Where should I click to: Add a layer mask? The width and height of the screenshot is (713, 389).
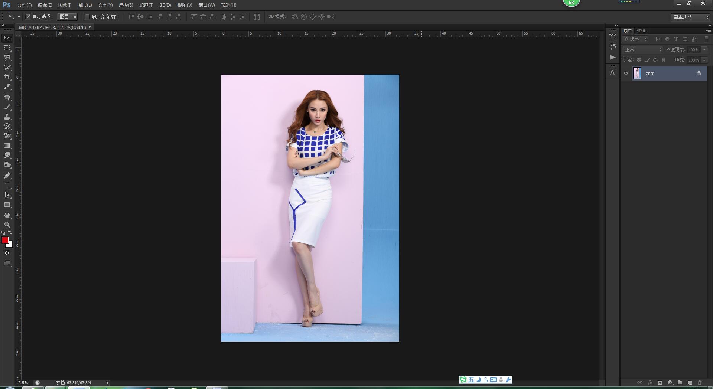(660, 382)
